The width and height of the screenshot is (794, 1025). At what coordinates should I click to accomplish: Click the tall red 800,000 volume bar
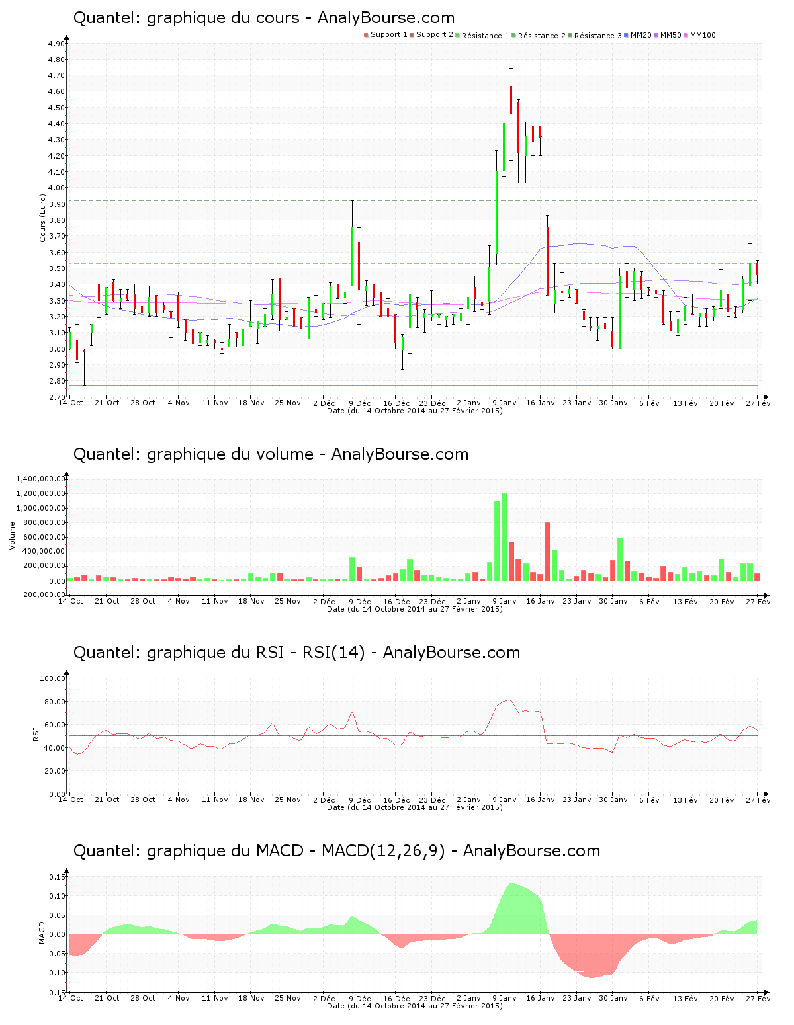547,552
